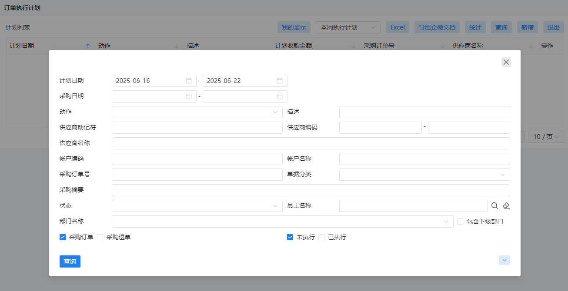The height and width of the screenshot is (291, 568).
Task: Sort by 供应商名称 column arrow
Action: (x=531, y=46)
